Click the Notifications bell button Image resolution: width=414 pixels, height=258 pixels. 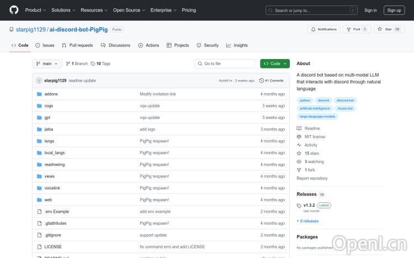coord(323,29)
